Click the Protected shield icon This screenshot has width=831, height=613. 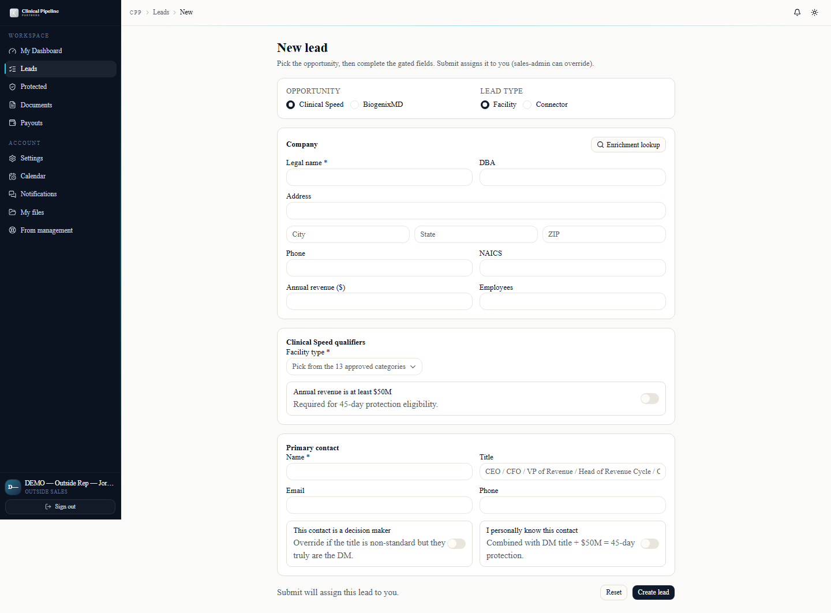point(13,87)
